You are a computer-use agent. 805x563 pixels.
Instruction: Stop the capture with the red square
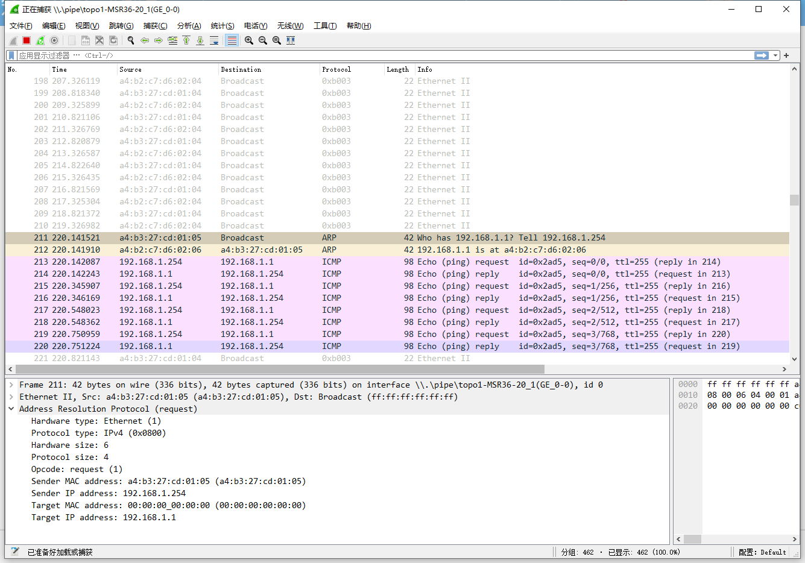(27, 40)
